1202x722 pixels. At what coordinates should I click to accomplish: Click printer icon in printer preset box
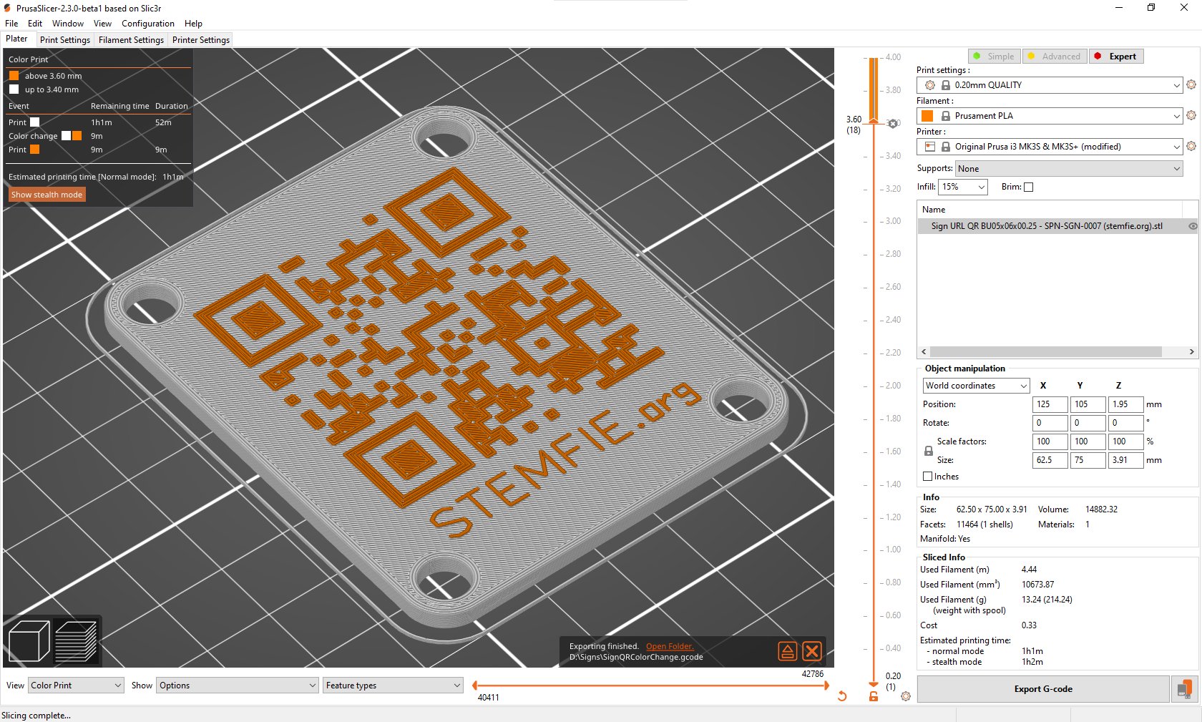coord(930,147)
